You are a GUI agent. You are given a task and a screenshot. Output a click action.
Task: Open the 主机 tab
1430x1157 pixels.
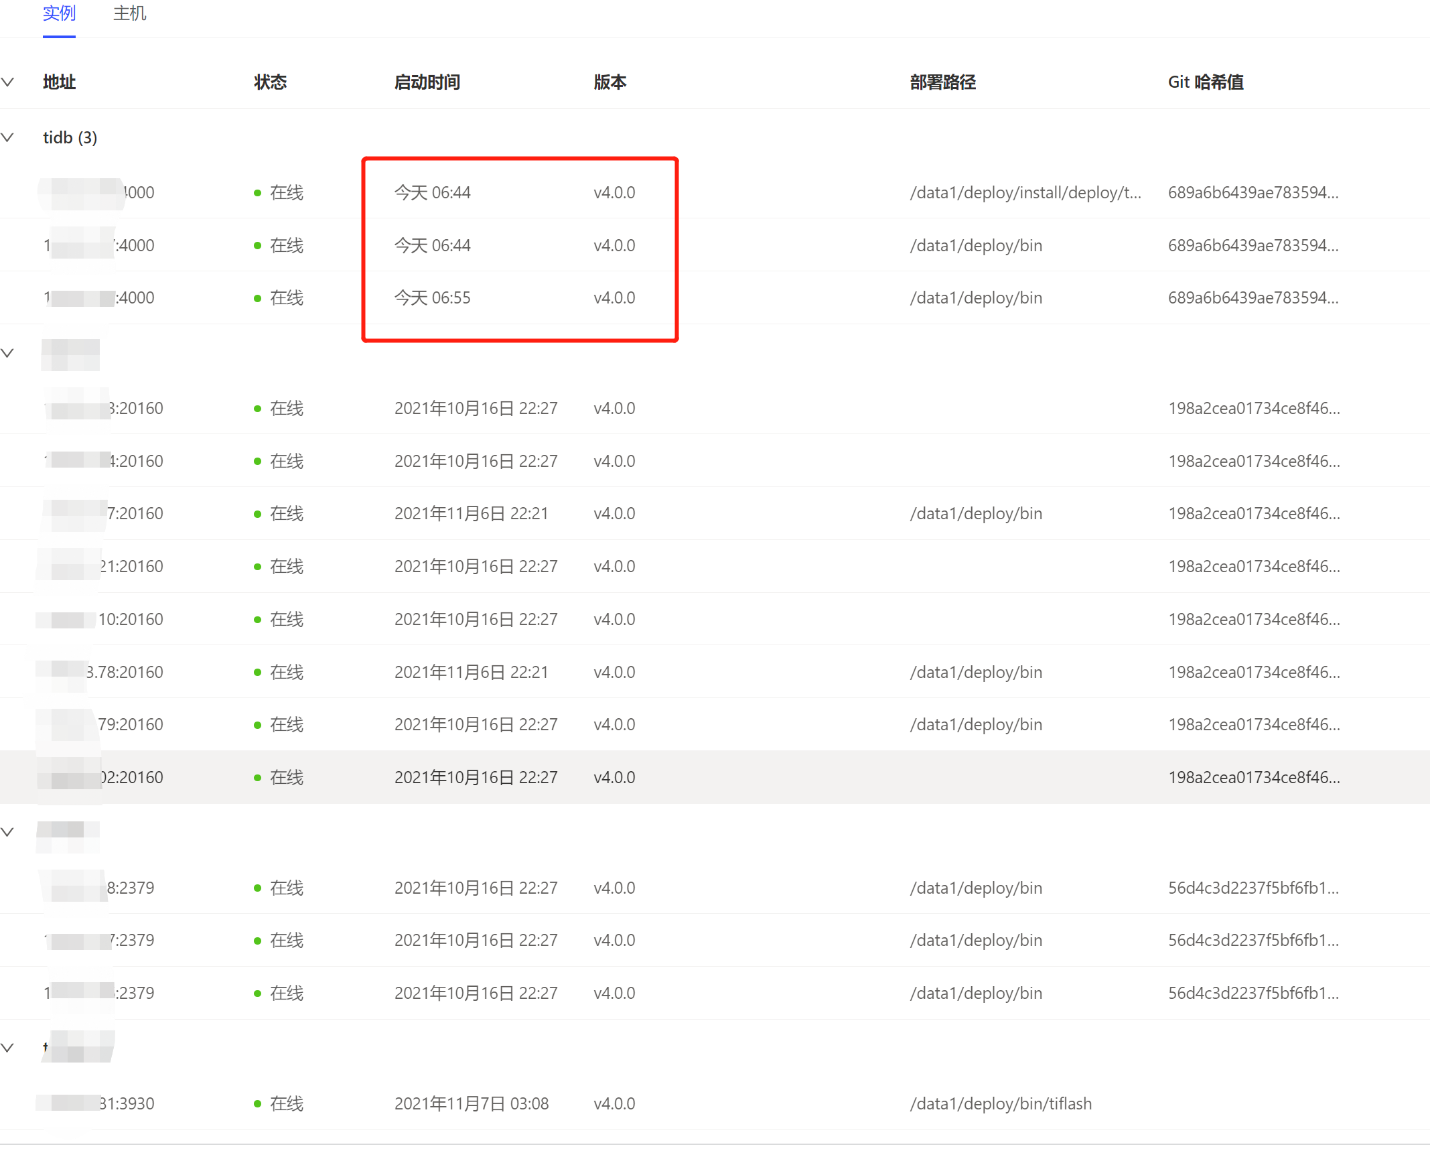tap(129, 13)
